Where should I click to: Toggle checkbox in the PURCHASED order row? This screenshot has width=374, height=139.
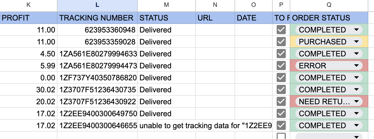click(281, 42)
